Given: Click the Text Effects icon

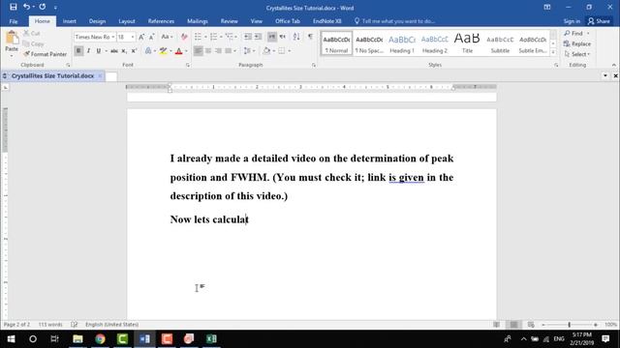Looking at the screenshot, I should (148, 51).
